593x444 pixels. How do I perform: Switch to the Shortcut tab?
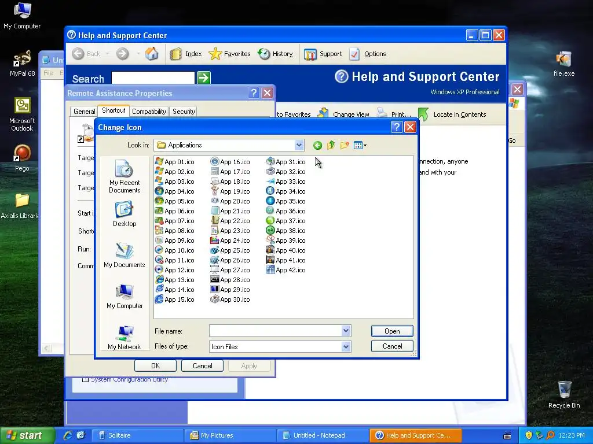pyautogui.click(x=114, y=110)
